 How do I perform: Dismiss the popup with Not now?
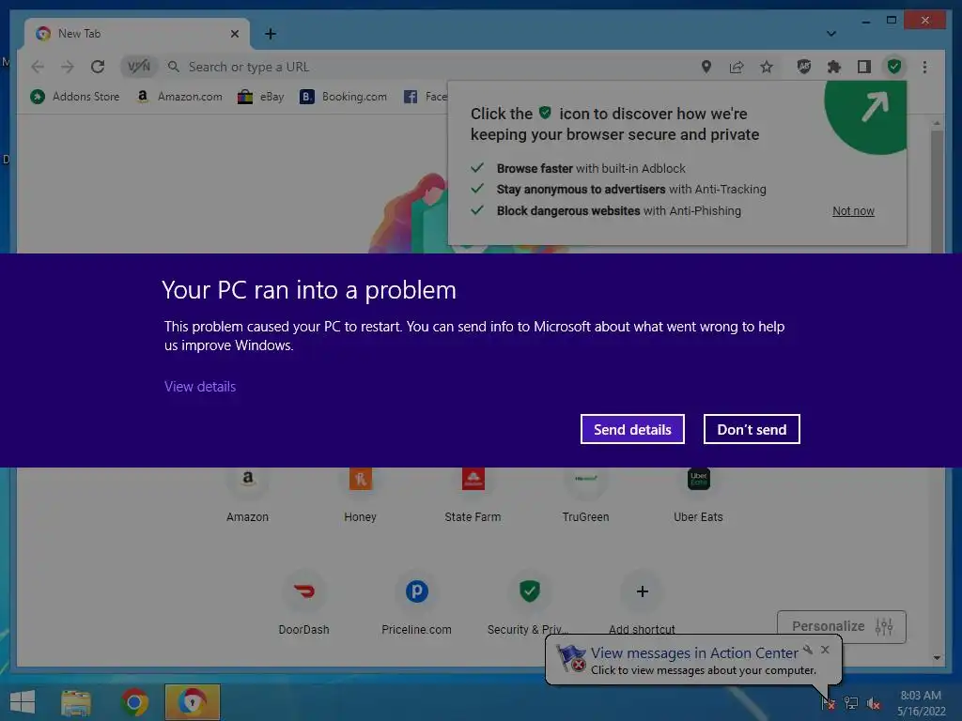tap(853, 211)
